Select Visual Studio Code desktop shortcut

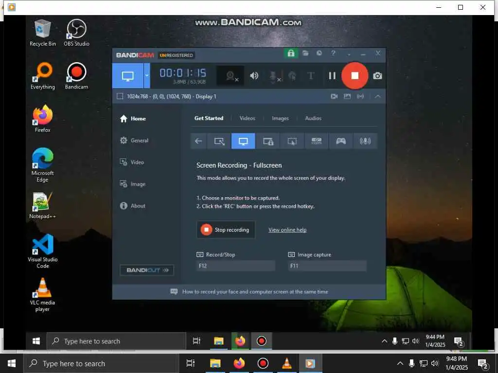[x=43, y=252]
